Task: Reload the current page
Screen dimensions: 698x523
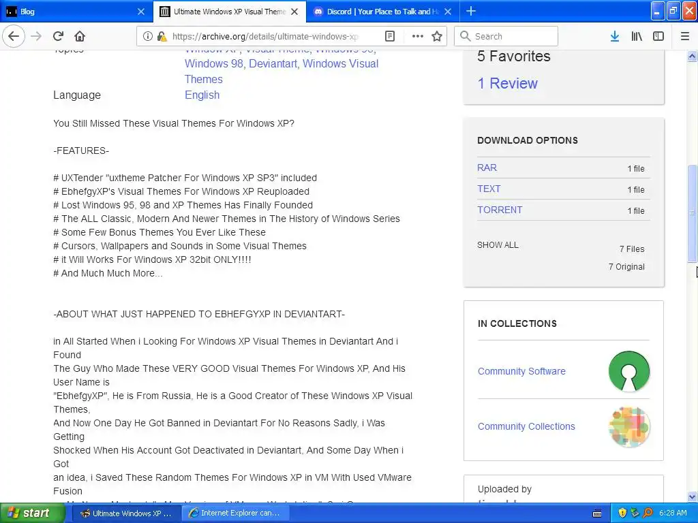Action: tap(58, 36)
